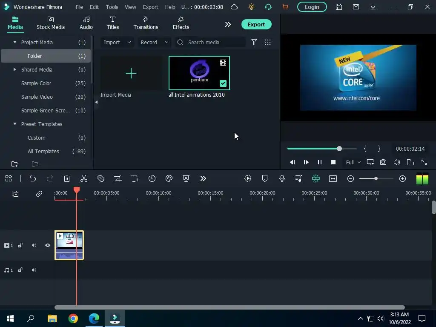This screenshot has height=327, width=436.
Task: Collapse the Project Media tree
Action: (x=15, y=42)
